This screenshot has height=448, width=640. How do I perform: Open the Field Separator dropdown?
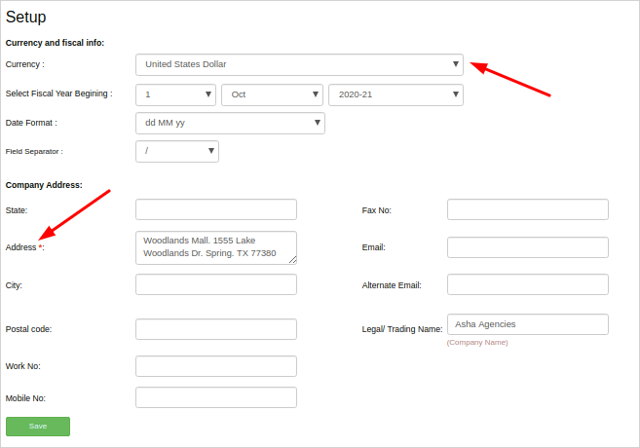coord(177,151)
